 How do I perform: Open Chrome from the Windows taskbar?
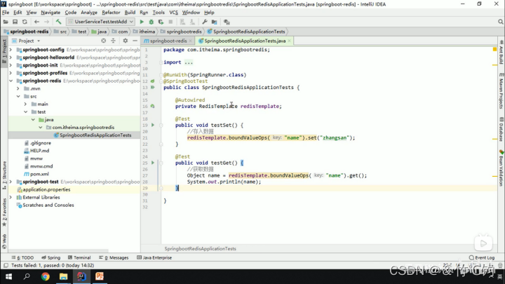pos(45,276)
